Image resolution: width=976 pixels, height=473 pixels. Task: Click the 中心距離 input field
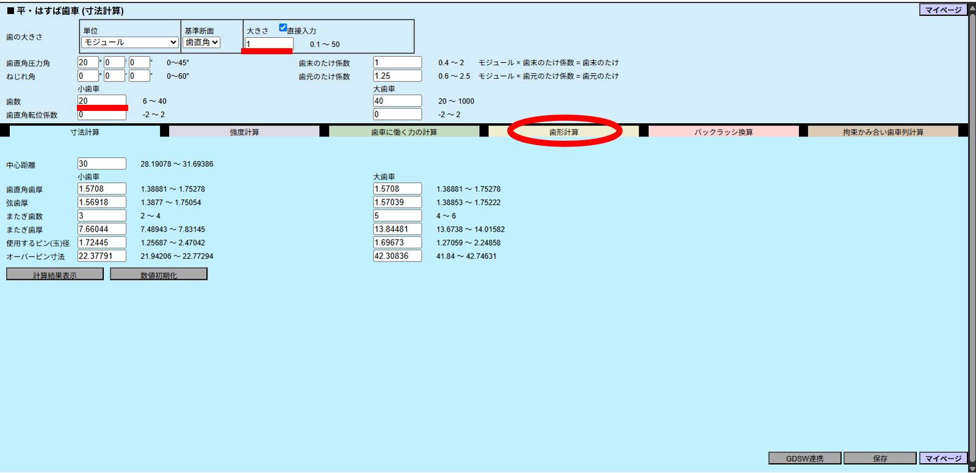click(101, 163)
